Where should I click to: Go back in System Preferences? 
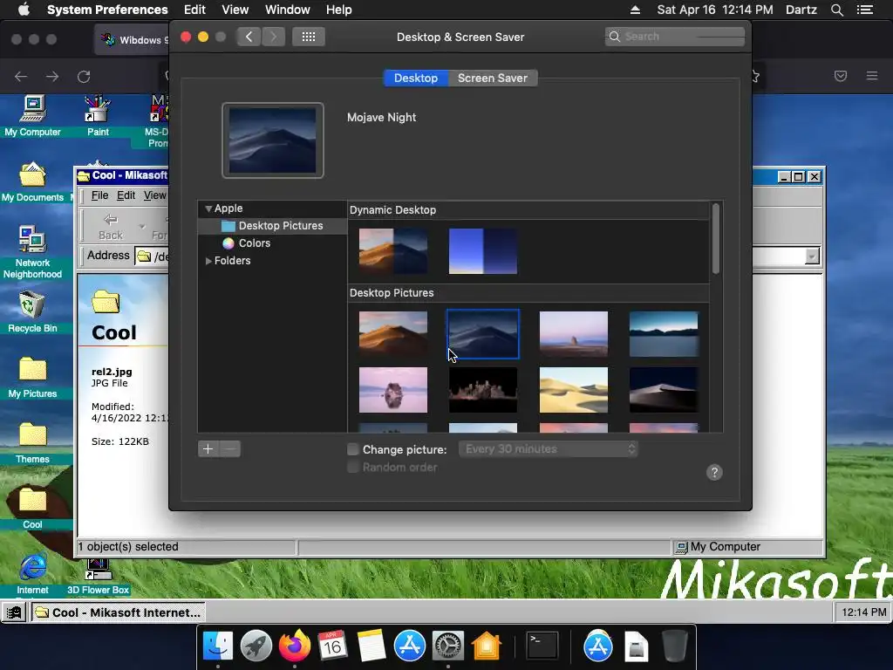pyautogui.click(x=249, y=37)
